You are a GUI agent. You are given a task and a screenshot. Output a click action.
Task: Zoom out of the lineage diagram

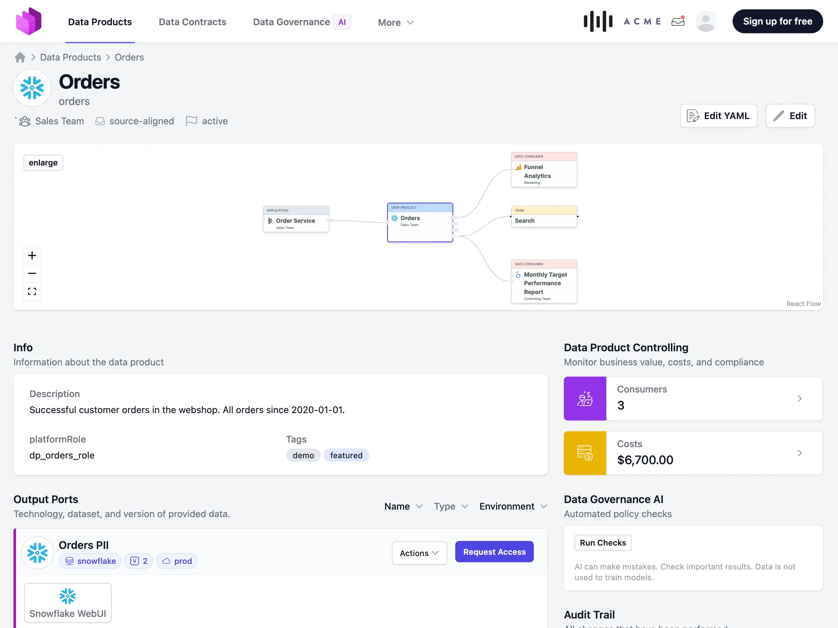(x=32, y=273)
